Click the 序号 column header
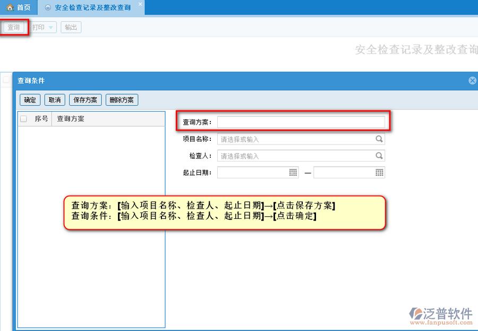This screenshot has height=331, width=478. pyautogui.click(x=41, y=118)
